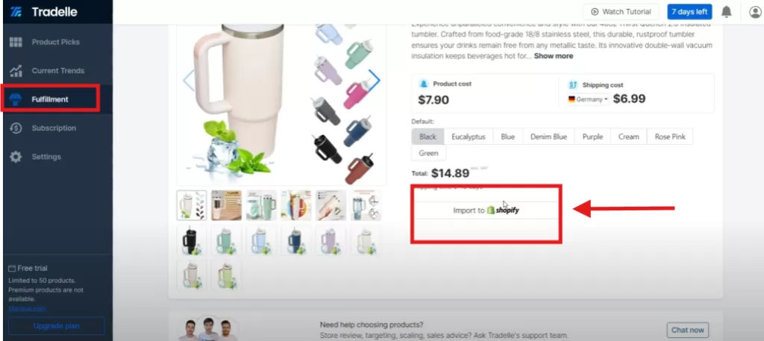The height and width of the screenshot is (341, 764).
Task: Select the black tumbler thumbnail
Action: click(191, 240)
